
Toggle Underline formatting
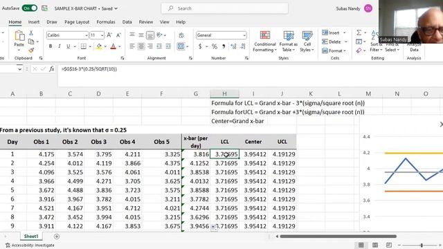pyautogui.click(x=68, y=46)
